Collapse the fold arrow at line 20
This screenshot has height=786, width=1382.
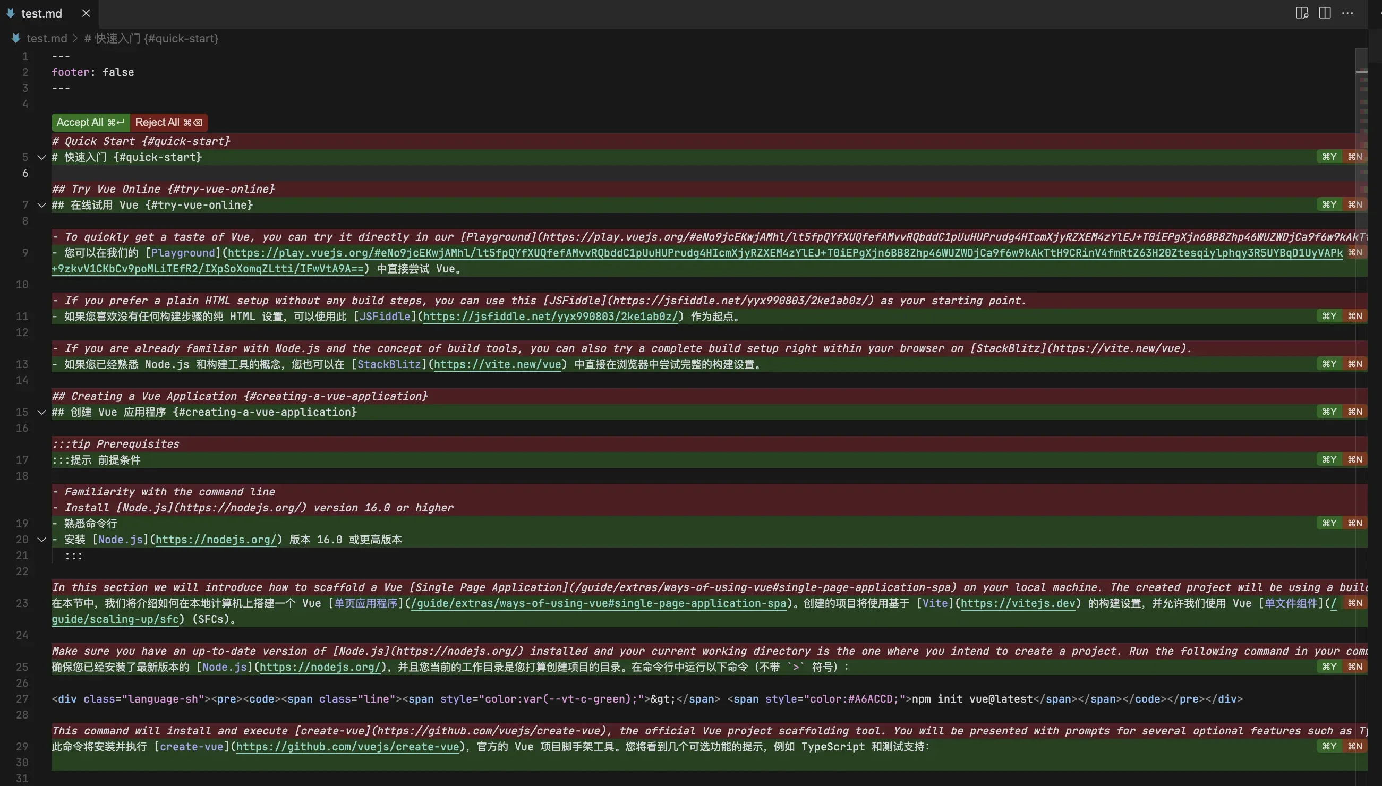[x=41, y=539]
